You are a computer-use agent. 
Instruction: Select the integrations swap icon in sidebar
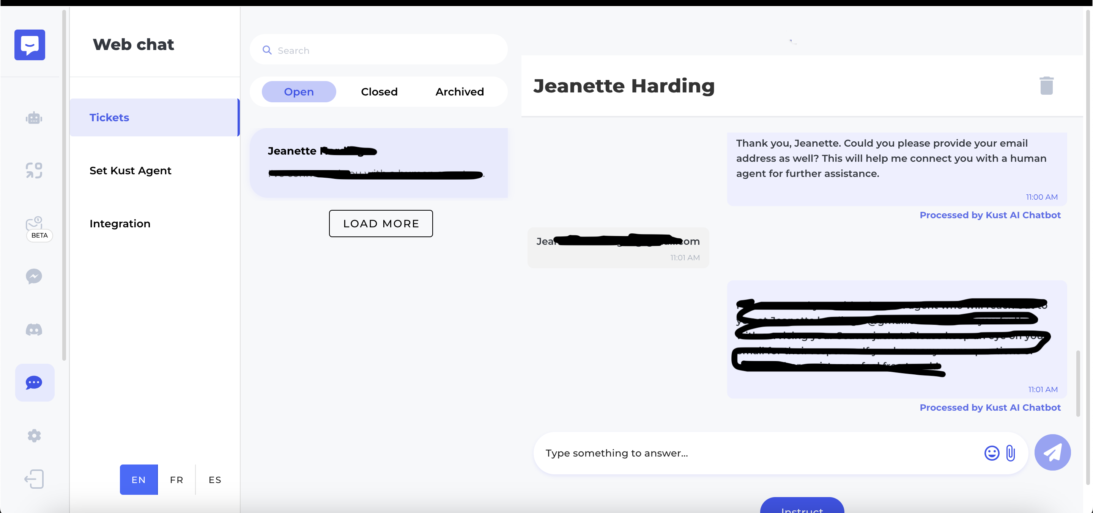tap(34, 170)
